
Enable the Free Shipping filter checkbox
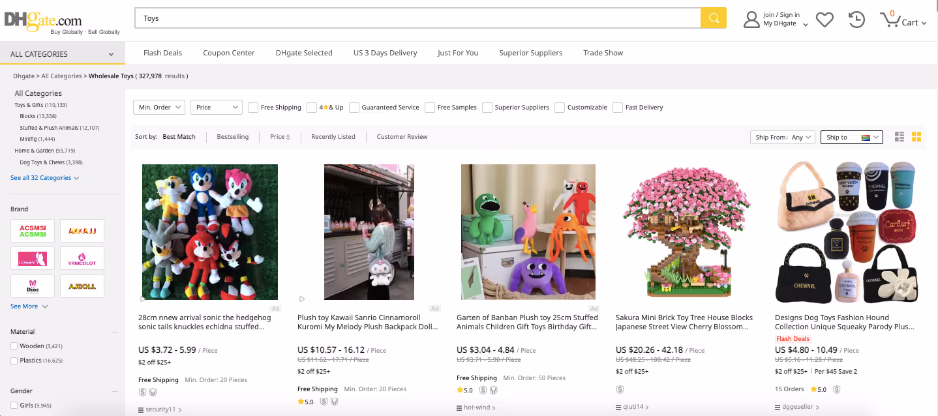click(253, 108)
